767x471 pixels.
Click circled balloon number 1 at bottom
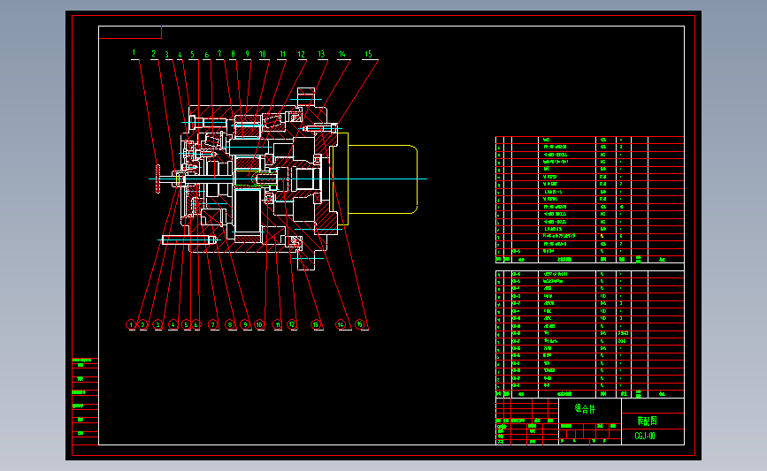[131, 324]
